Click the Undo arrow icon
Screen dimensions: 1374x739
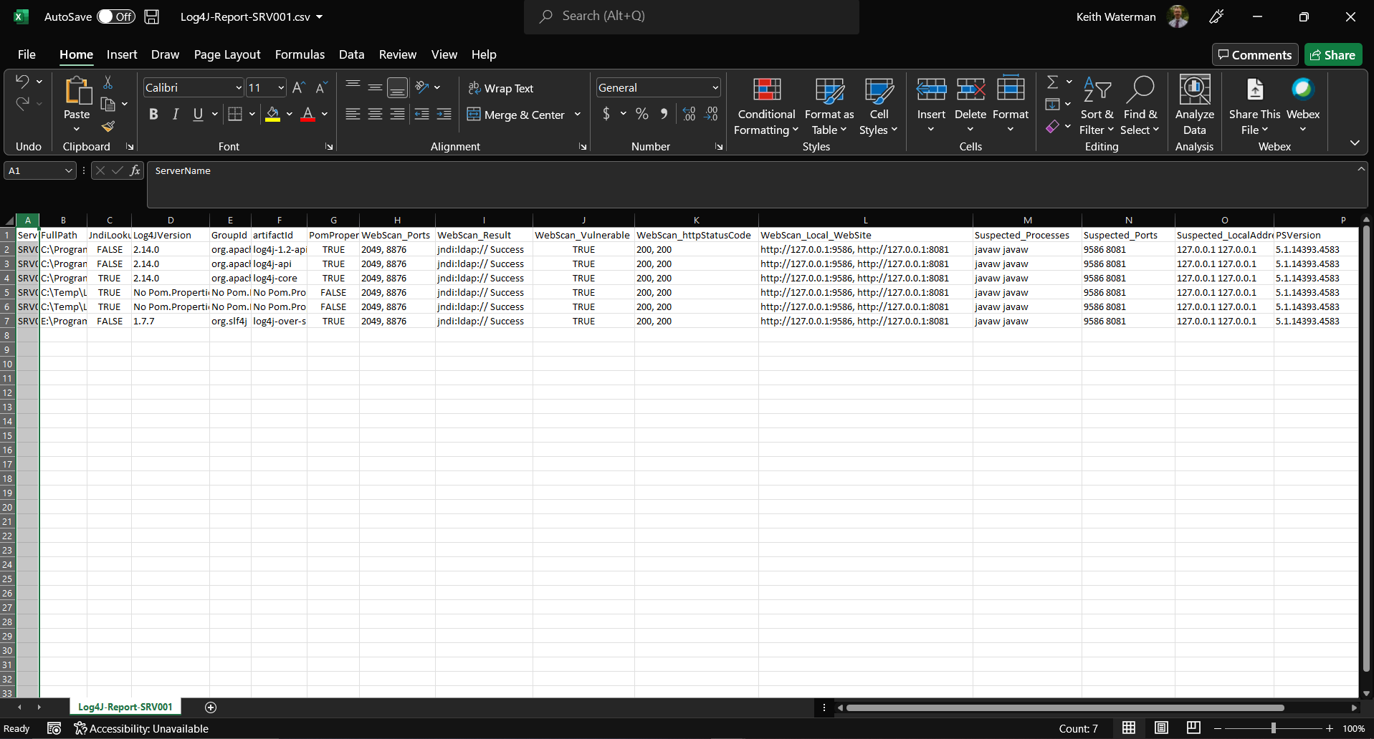pyautogui.click(x=22, y=81)
